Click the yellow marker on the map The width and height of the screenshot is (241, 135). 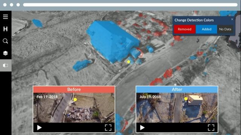[129, 62]
